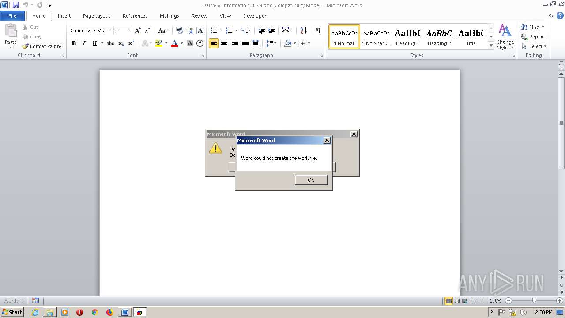Open the font size dropdown

point(129,30)
